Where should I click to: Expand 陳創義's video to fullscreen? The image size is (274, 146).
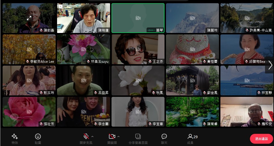coord(29,18)
